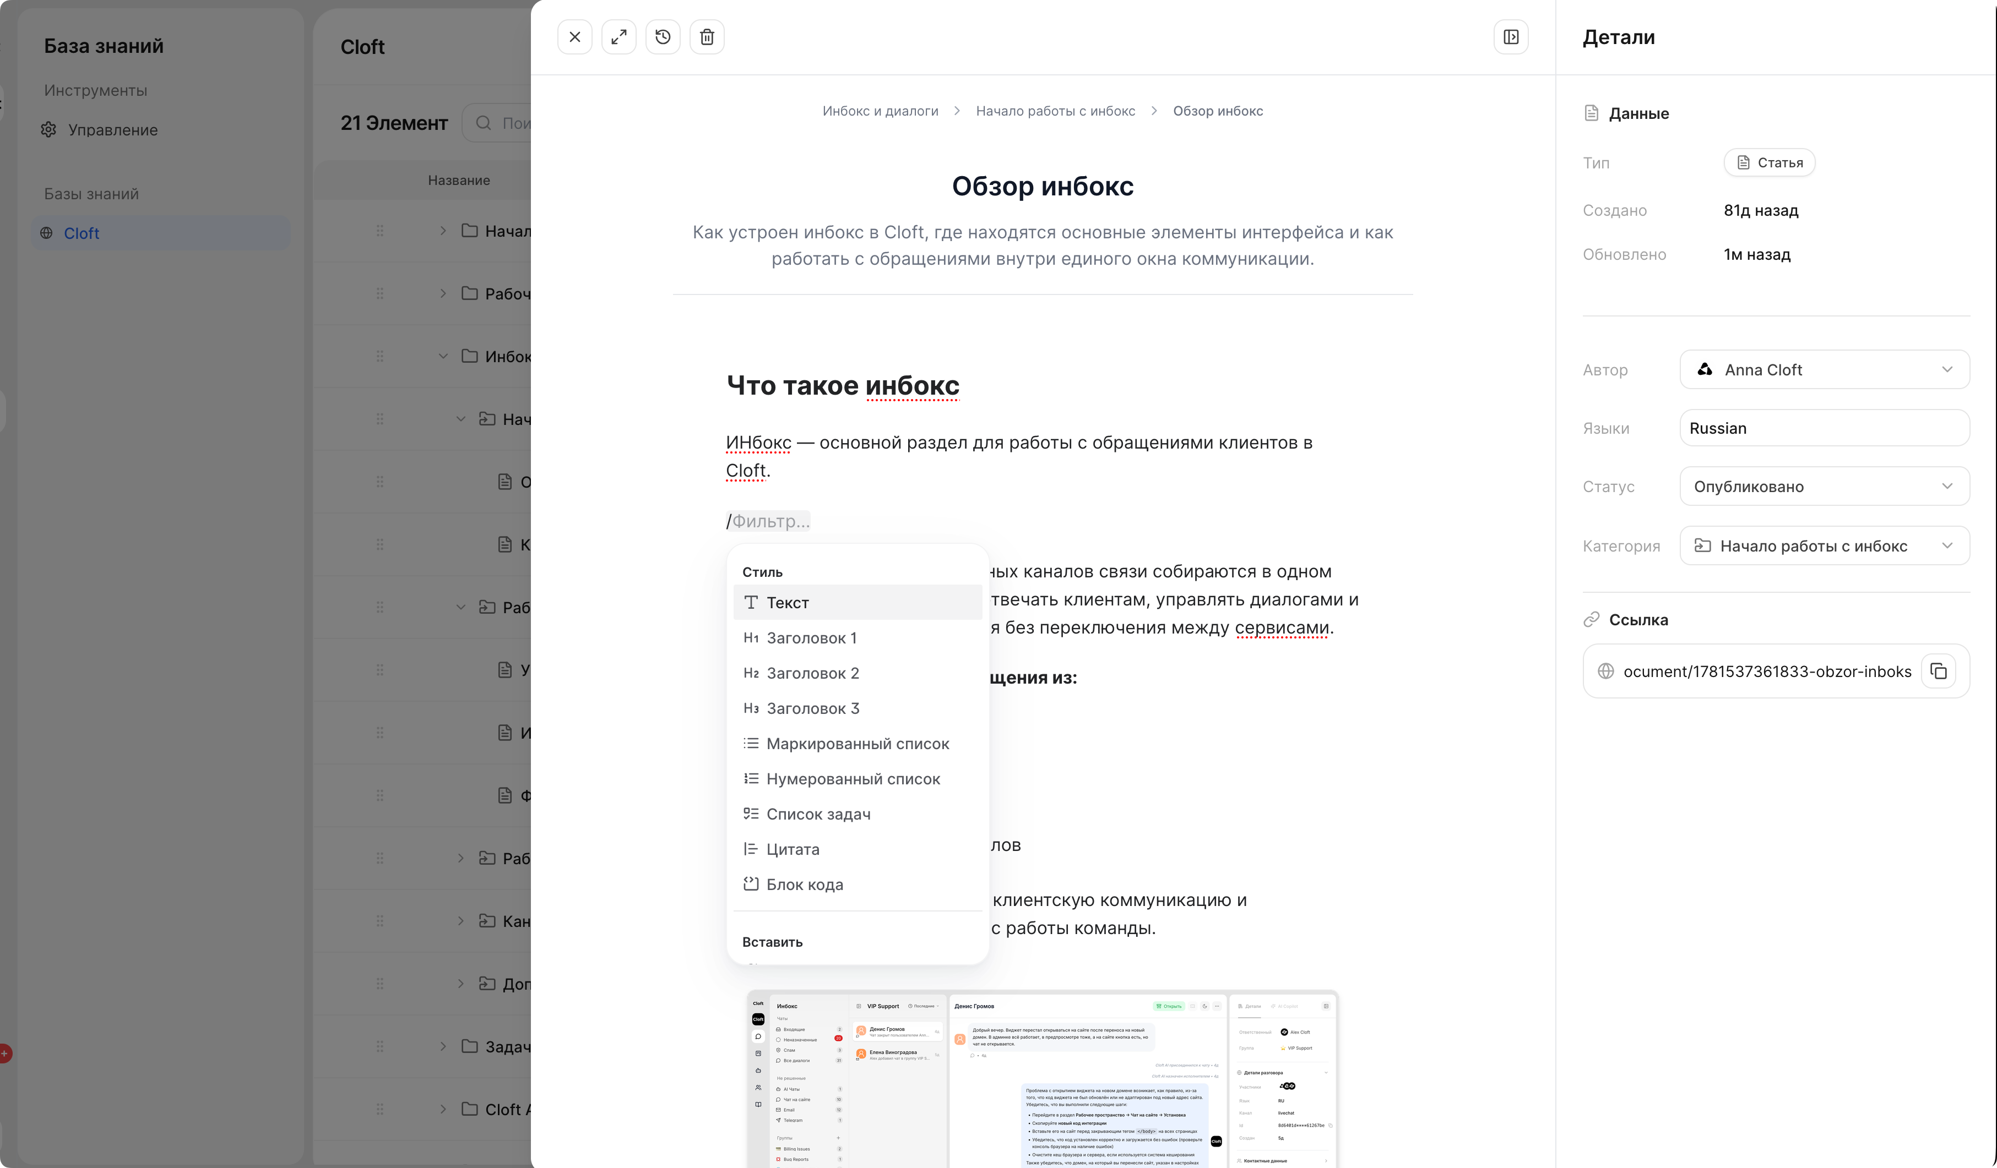This screenshot has height=1168, width=1997.
Task: Open the version history icon
Action: coord(663,37)
